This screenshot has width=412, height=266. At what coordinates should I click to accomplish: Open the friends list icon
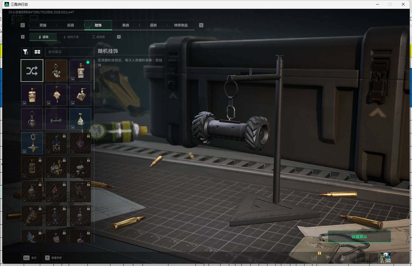coord(344,258)
